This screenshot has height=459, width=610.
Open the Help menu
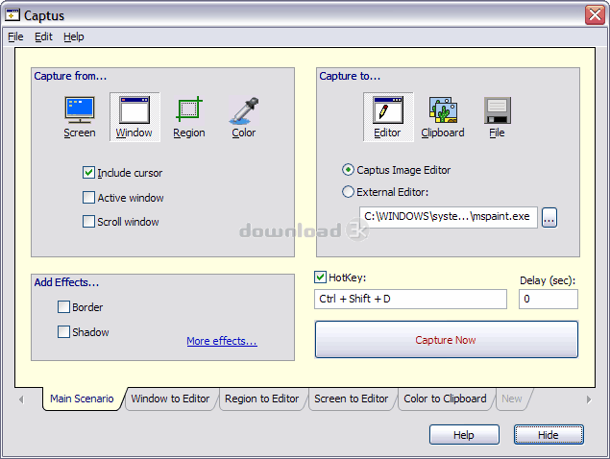[74, 36]
